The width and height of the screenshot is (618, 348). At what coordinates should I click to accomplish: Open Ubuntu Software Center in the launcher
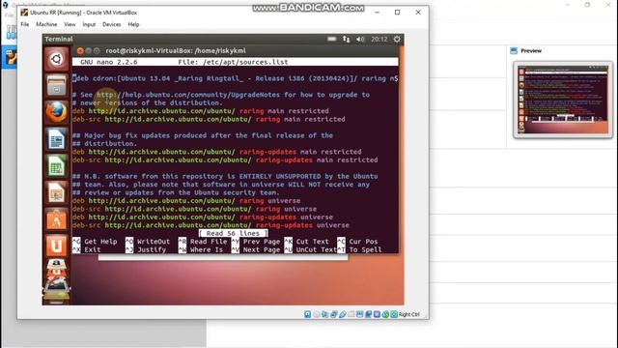coord(56,219)
